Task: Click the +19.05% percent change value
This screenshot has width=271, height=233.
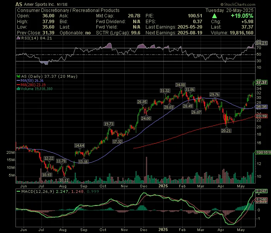Action: [242, 16]
